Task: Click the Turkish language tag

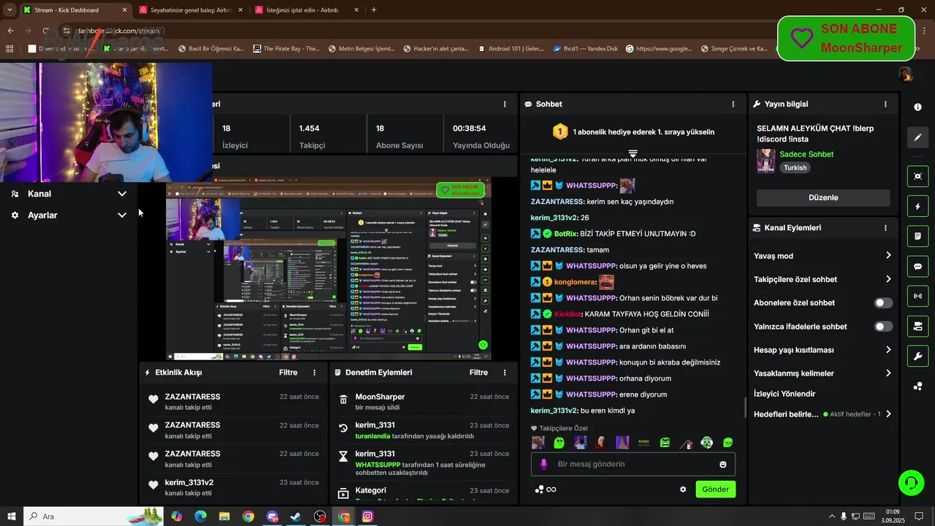Action: 795,167
